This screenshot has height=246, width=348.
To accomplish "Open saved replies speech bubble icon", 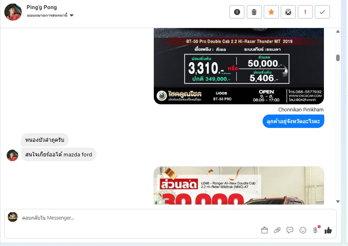I will [290, 230].
